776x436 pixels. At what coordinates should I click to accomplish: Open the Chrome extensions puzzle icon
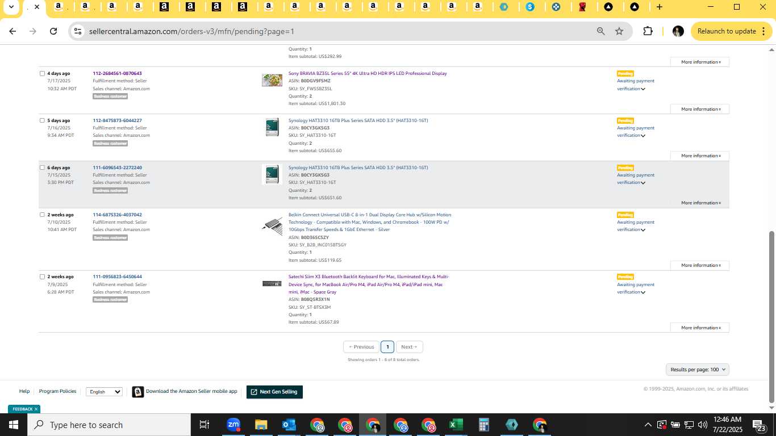tap(648, 31)
